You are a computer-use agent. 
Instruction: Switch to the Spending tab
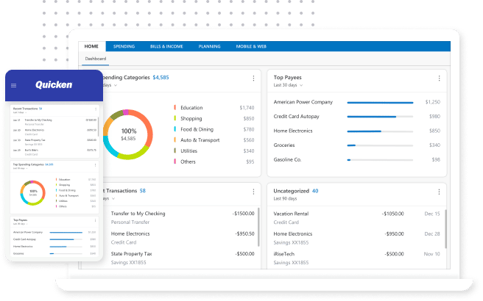click(x=124, y=46)
